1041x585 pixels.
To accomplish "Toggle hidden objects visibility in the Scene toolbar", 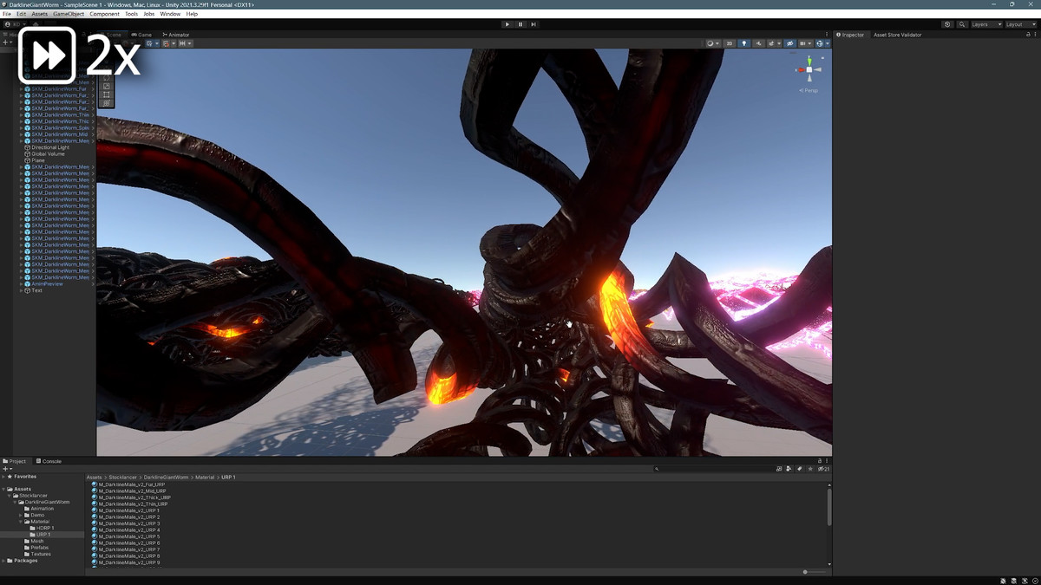I will coord(789,43).
